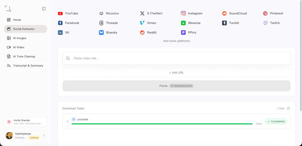Click the video icon beside youtube task
The image size is (302, 146).
point(74,120)
